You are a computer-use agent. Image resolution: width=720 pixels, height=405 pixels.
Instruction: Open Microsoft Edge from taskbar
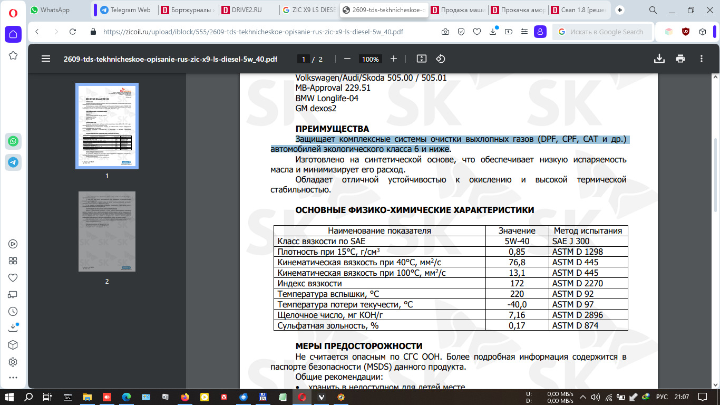(x=127, y=397)
